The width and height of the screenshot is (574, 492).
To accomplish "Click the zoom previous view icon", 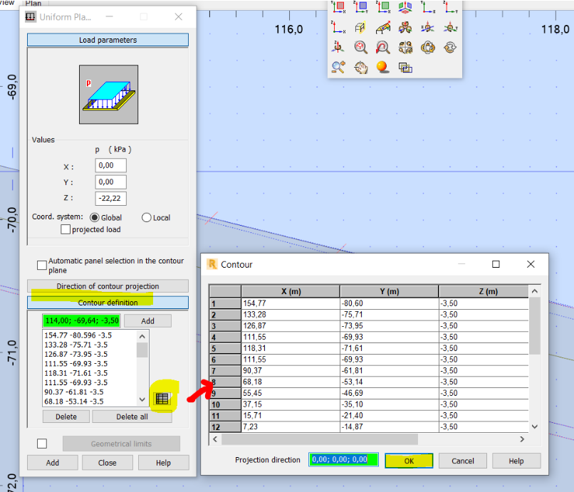I will [x=382, y=47].
